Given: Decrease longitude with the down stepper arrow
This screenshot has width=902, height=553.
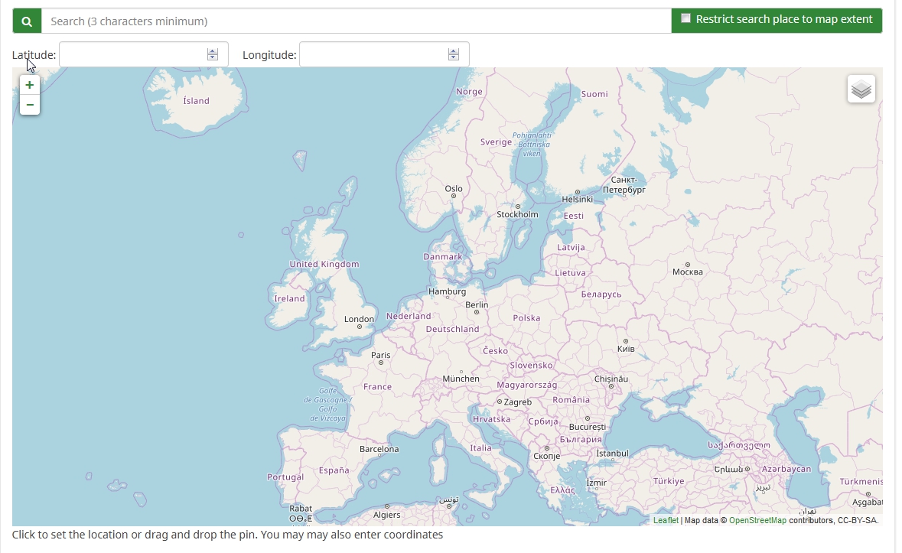Looking at the screenshot, I should 453,58.
